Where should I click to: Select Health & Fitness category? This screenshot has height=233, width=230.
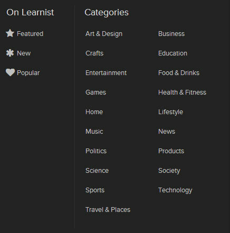[x=182, y=92]
